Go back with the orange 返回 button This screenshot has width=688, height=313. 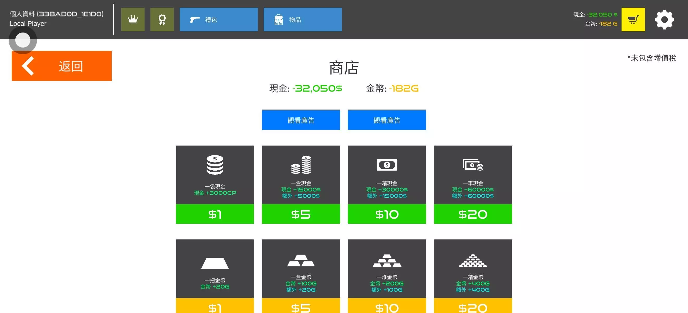pos(62,66)
